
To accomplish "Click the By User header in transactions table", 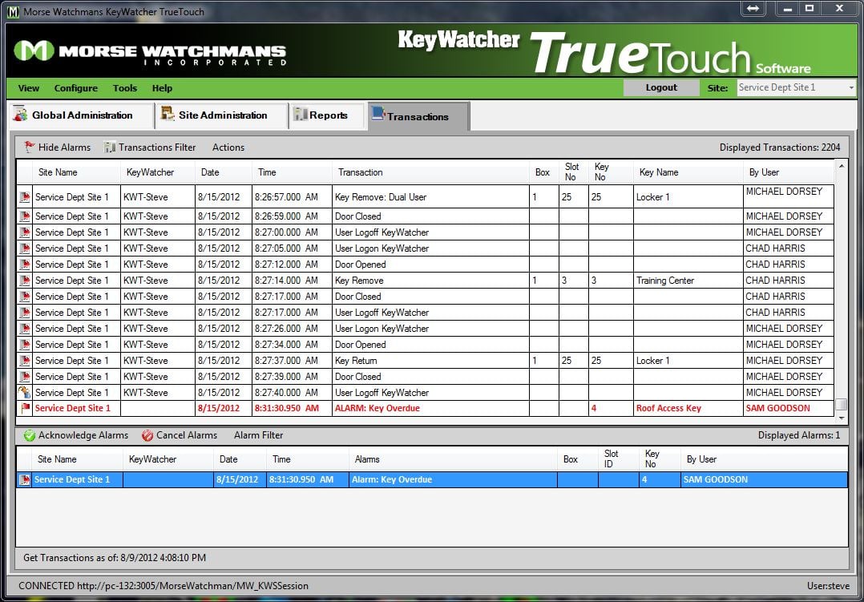I will (x=789, y=172).
